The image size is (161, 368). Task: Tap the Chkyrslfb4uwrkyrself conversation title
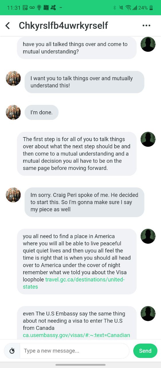(63, 26)
